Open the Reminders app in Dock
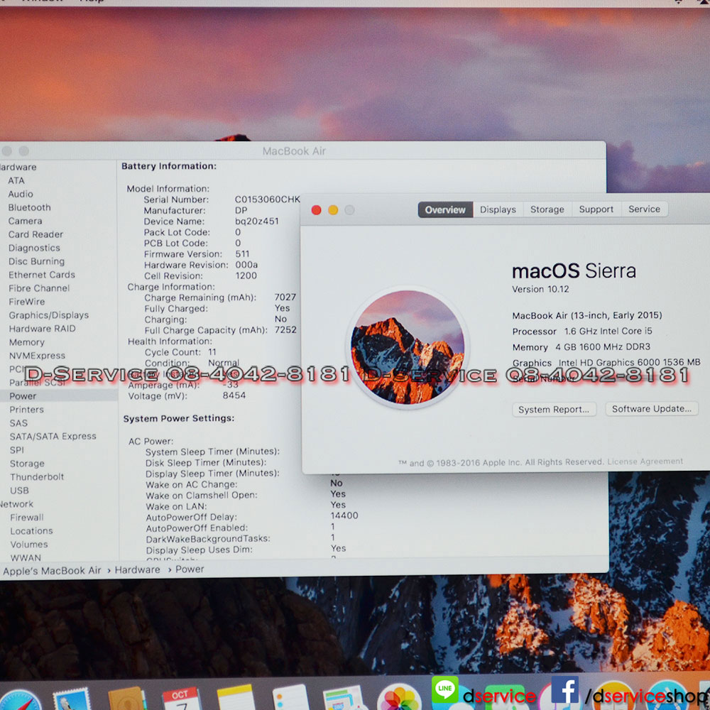 (290, 697)
